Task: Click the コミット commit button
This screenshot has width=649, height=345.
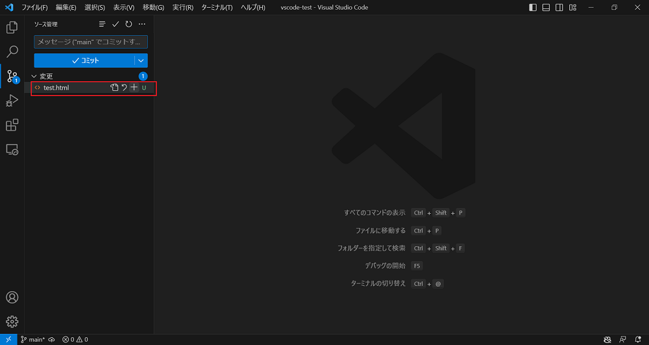Action: coord(84,60)
